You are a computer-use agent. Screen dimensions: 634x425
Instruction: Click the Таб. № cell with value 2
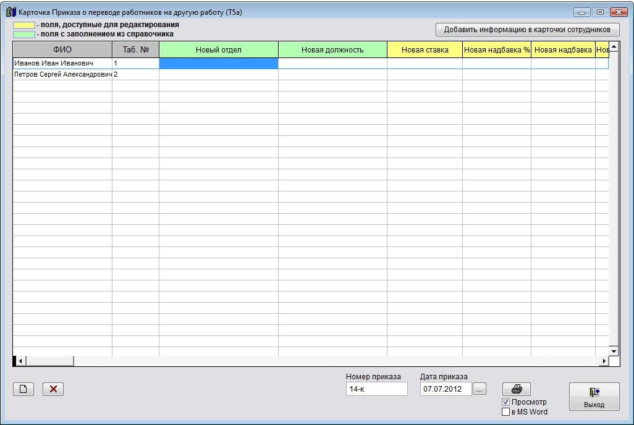pyautogui.click(x=135, y=74)
